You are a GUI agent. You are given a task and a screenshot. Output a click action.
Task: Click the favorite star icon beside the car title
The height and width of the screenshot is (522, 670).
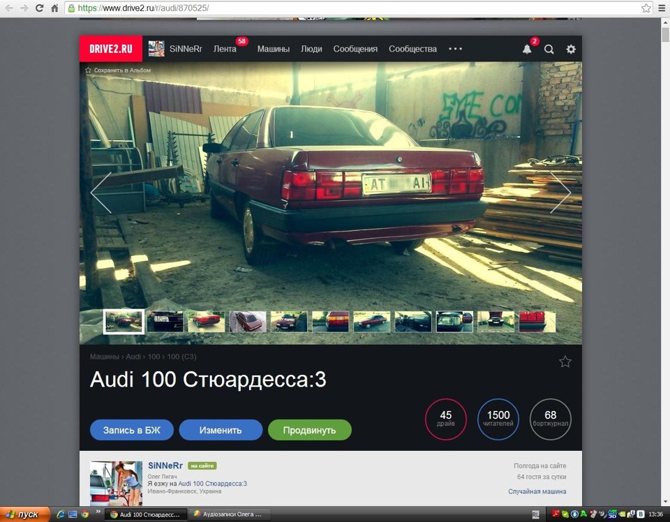click(x=565, y=361)
